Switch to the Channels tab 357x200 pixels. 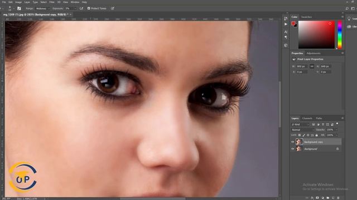tap(307, 118)
